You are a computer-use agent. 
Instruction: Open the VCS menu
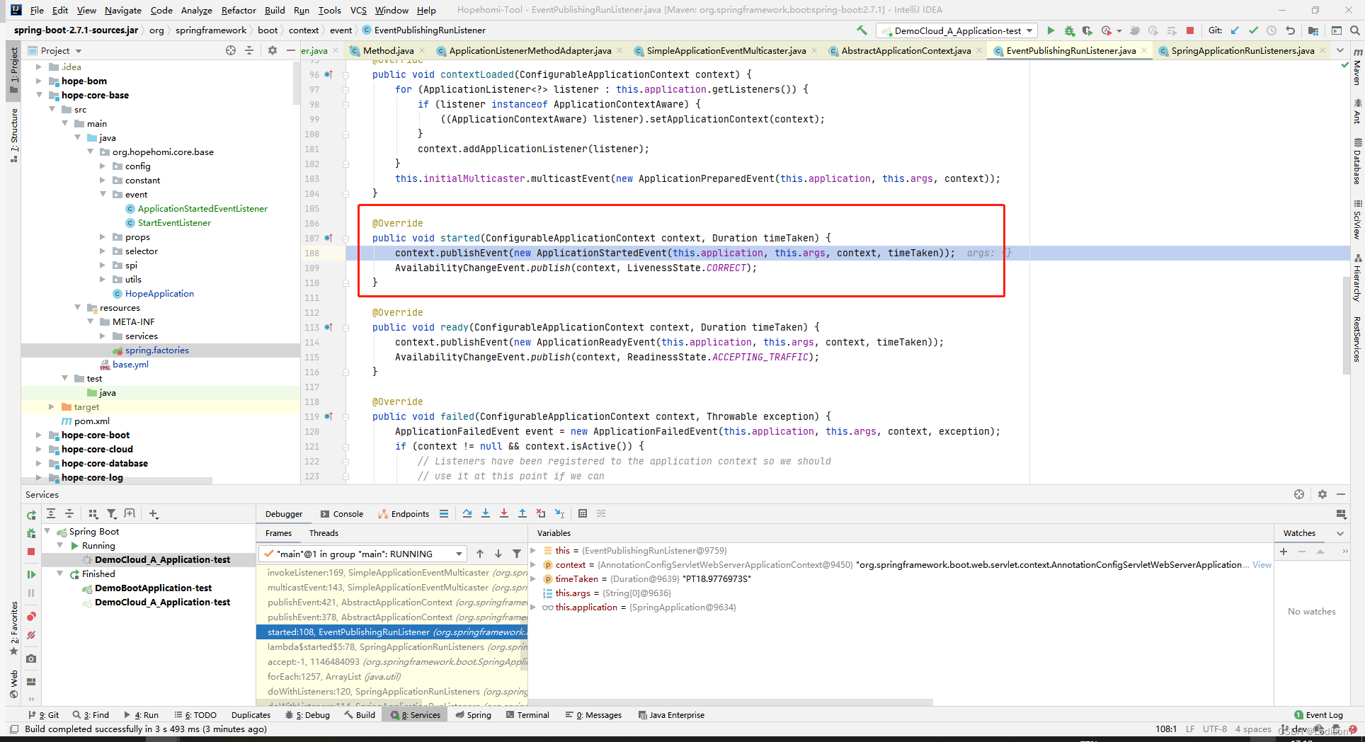click(x=358, y=10)
